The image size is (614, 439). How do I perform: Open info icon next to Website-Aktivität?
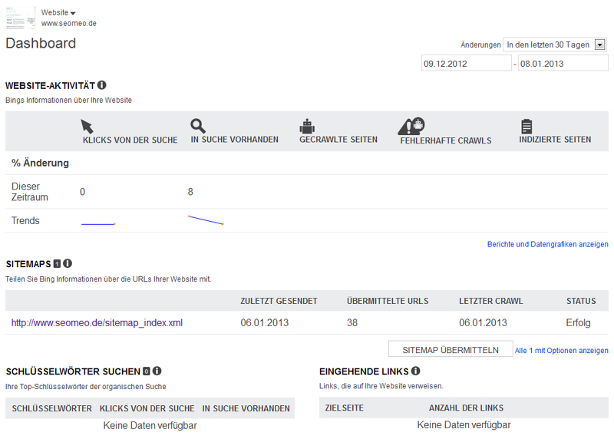coord(102,85)
